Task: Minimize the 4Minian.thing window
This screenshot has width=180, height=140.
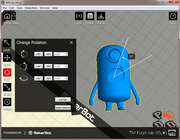Action: click(160, 2)
